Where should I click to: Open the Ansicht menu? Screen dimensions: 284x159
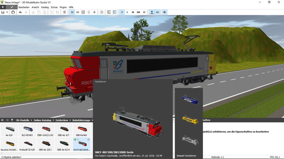pos(35,7)
